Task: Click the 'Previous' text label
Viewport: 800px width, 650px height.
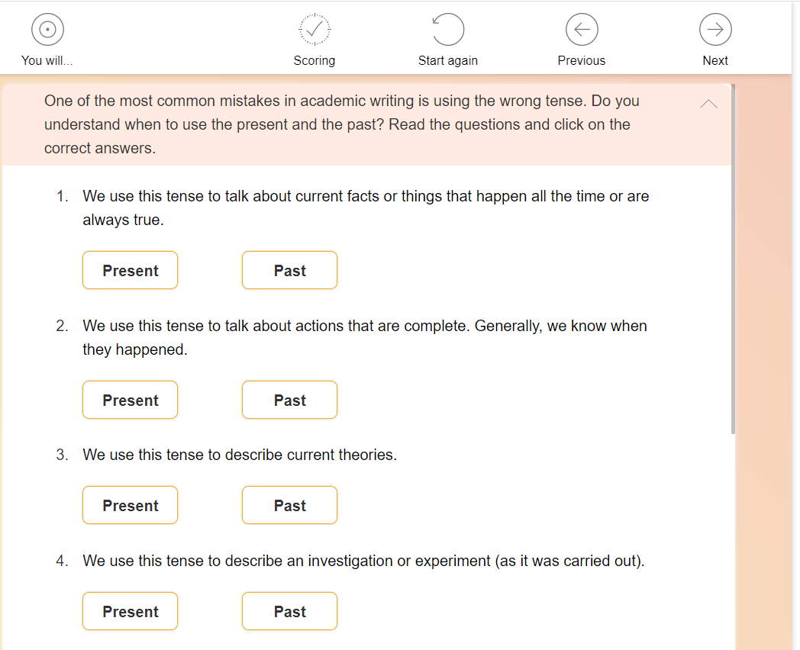Action: point(582,61)
